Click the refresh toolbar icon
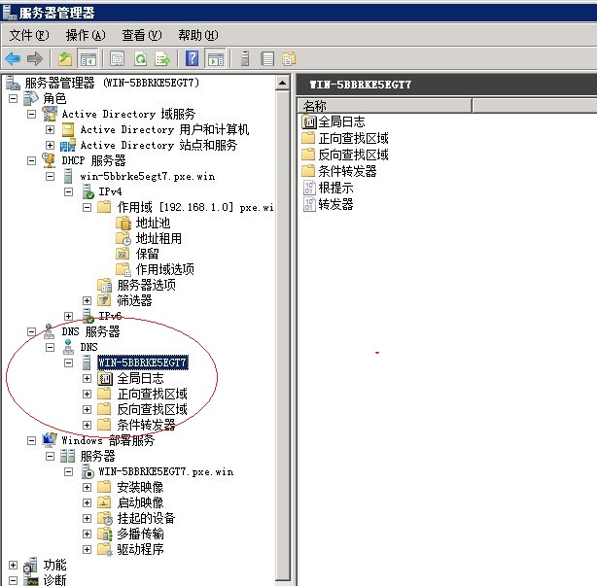597x586 pixels. (x=140, y=59)
